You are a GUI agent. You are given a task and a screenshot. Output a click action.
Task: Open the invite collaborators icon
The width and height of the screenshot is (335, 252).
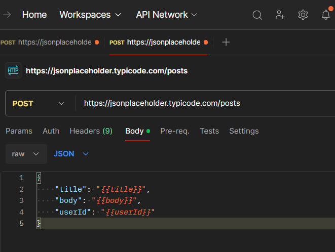click(x=280, y=15)
